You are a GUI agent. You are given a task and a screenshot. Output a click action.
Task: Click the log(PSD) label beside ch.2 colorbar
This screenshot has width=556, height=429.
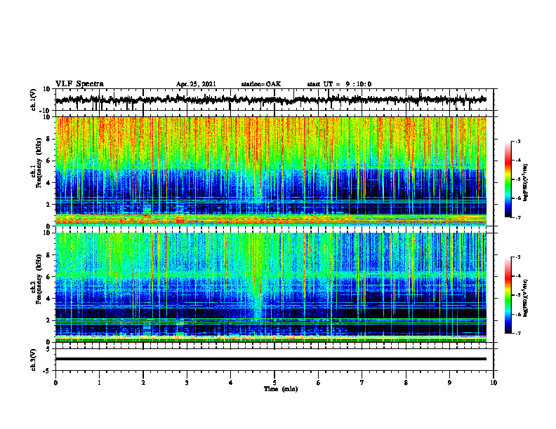(x=526, y=298)
